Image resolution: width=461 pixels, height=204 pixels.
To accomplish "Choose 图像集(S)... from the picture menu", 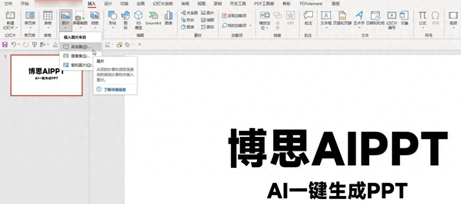I will (81, 56).
